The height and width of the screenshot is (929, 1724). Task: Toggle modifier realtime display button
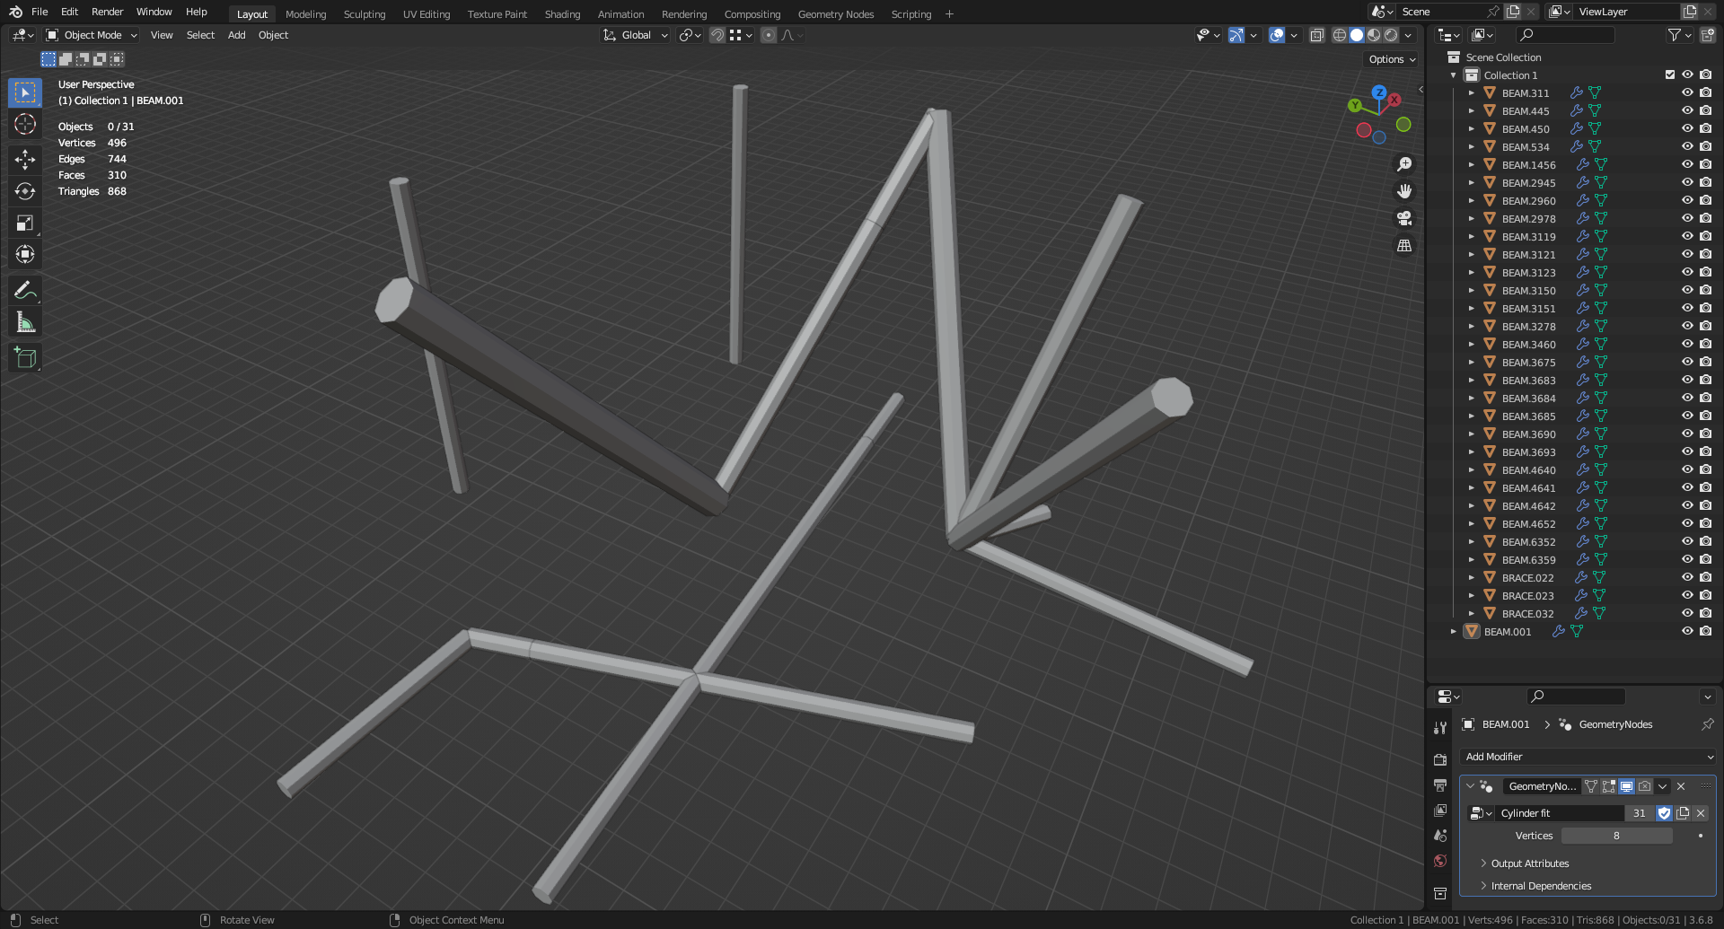tap(1627, 786)
